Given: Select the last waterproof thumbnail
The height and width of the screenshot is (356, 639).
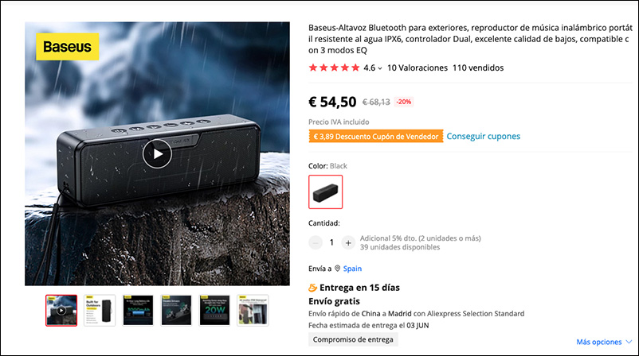Looking at the screenshot, I should pyautogui.click(x=253, y=311).
